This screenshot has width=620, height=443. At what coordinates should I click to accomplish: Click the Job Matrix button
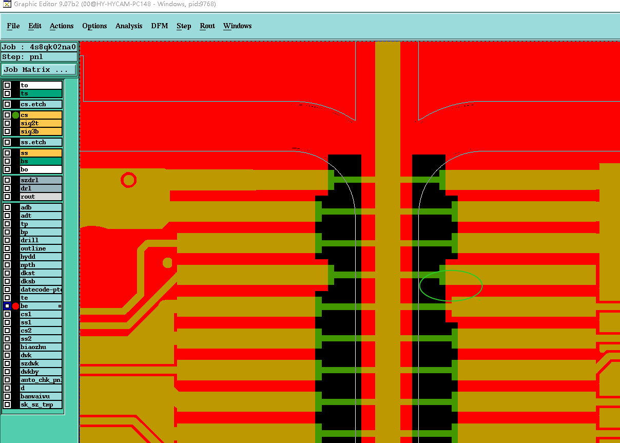[39, 69]
